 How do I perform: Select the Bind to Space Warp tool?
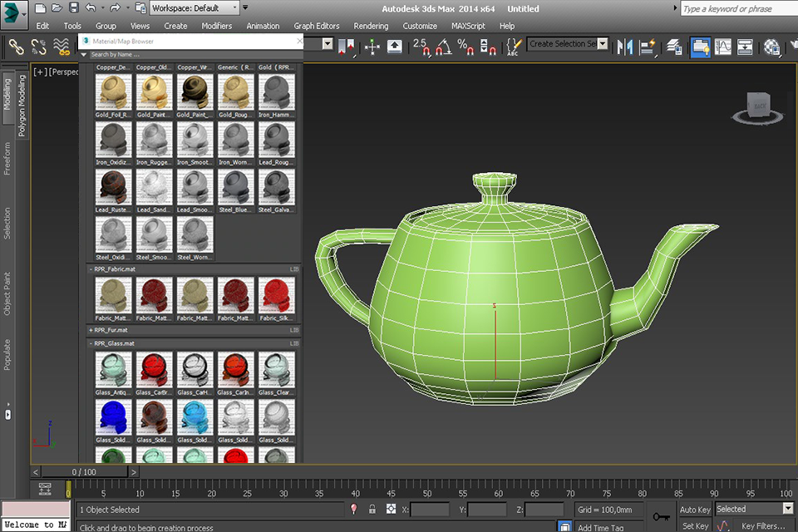point(62,47)
